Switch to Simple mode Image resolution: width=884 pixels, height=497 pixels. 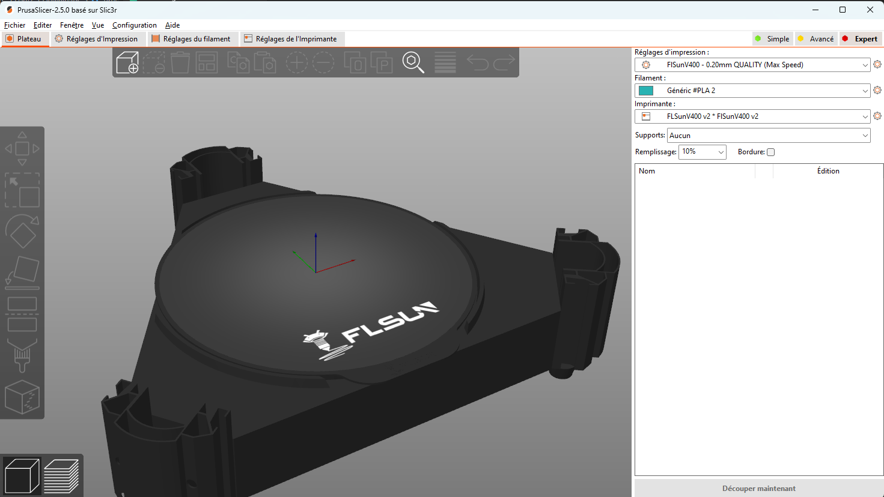[x=772, y=38]
